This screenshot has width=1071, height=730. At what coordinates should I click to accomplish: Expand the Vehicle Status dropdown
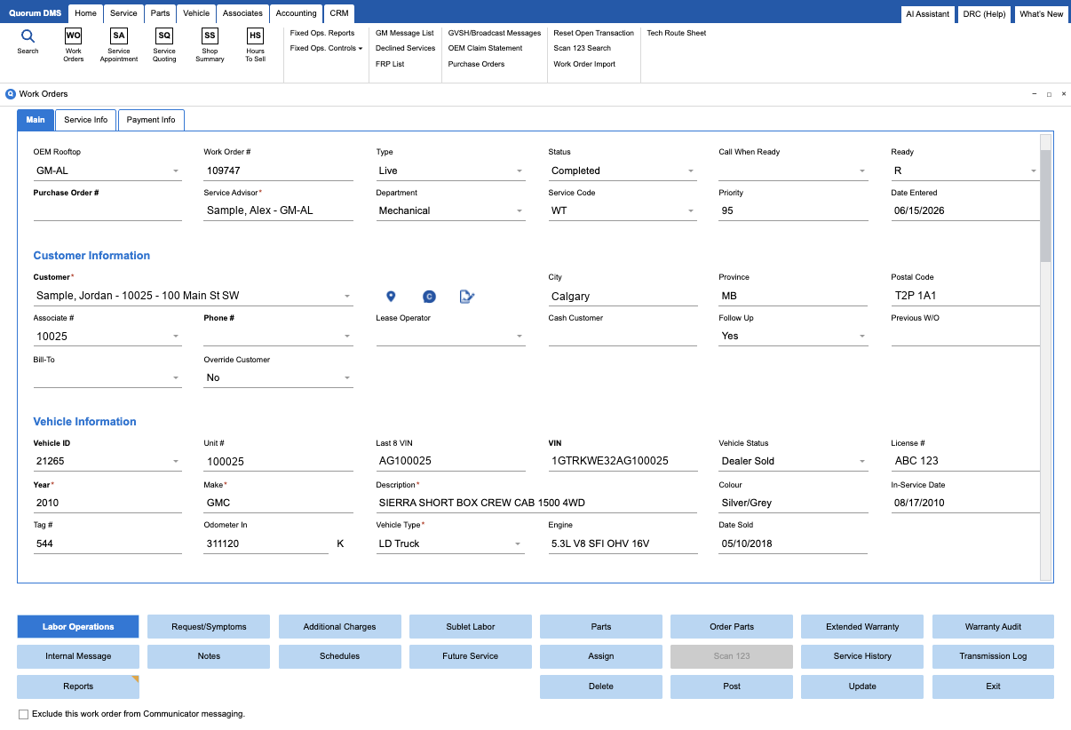coord(861,461)
